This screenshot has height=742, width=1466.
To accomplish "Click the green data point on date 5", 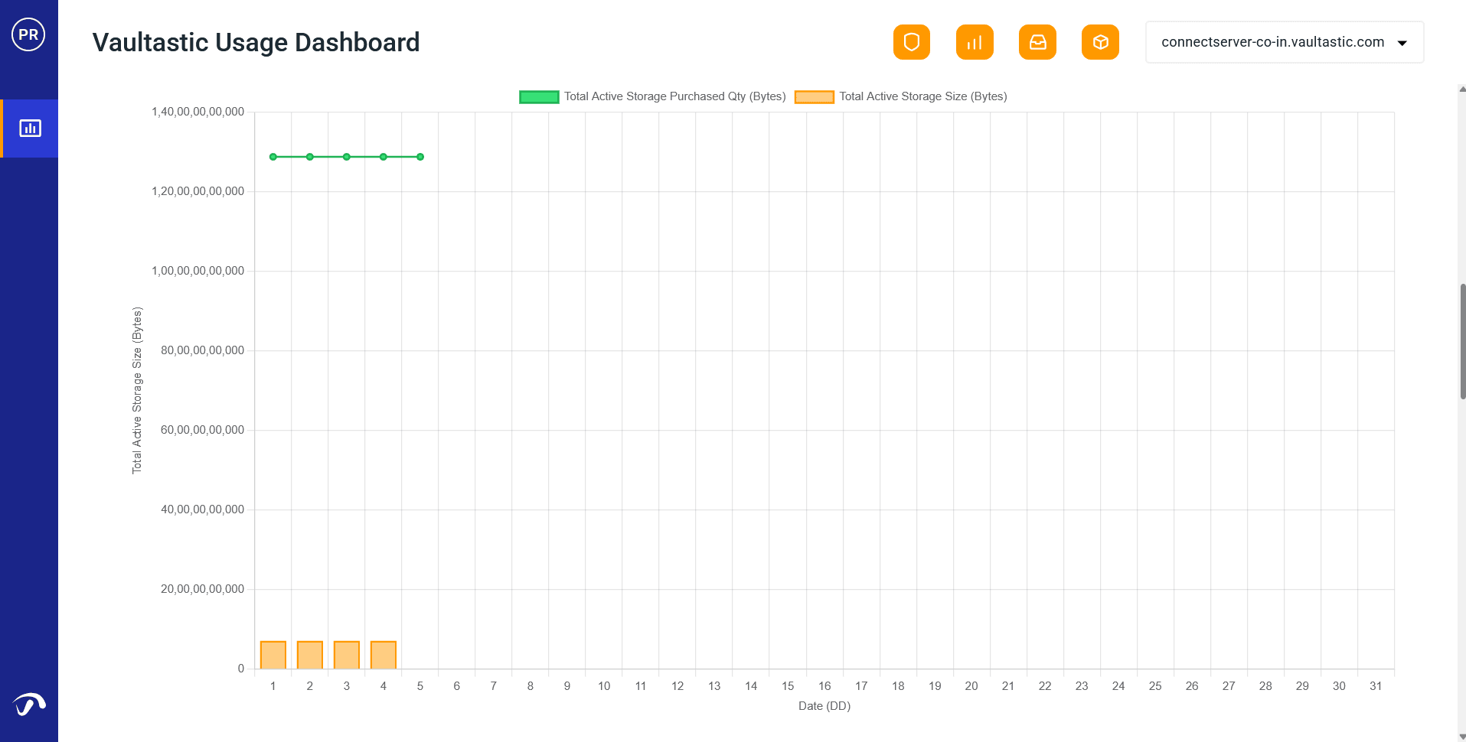I will point(420,157).
